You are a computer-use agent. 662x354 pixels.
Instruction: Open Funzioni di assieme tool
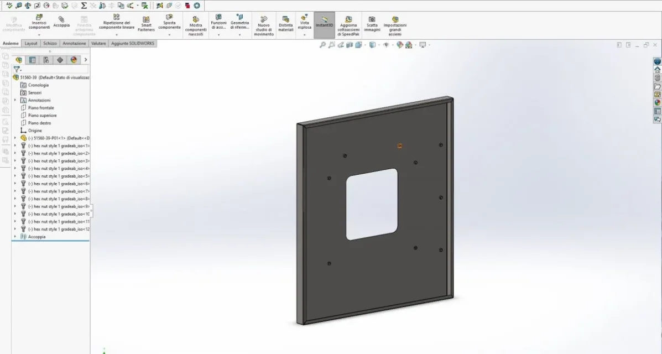218,22
